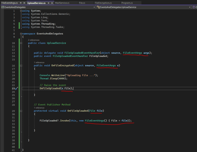Switch to the FileEncryption.cs tab
197x152 pixels.
click(x=103, y=3)
